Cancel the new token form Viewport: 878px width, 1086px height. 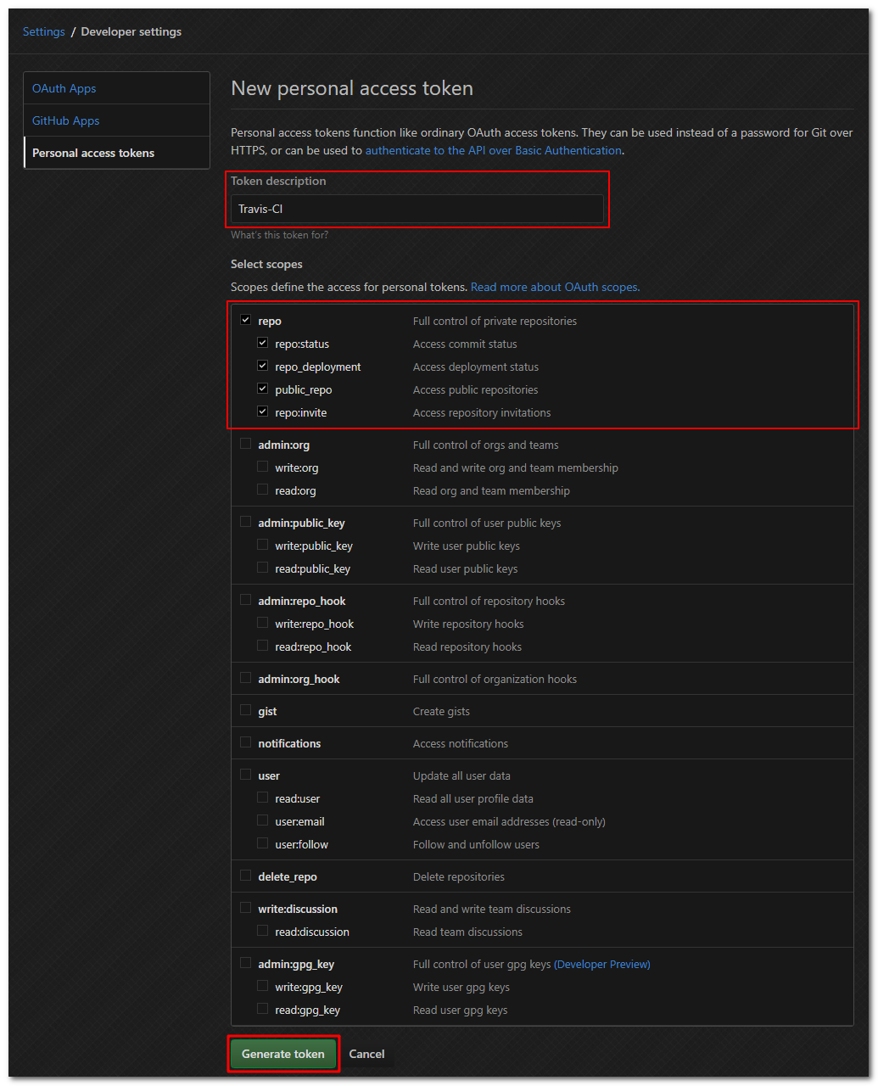366,1054
